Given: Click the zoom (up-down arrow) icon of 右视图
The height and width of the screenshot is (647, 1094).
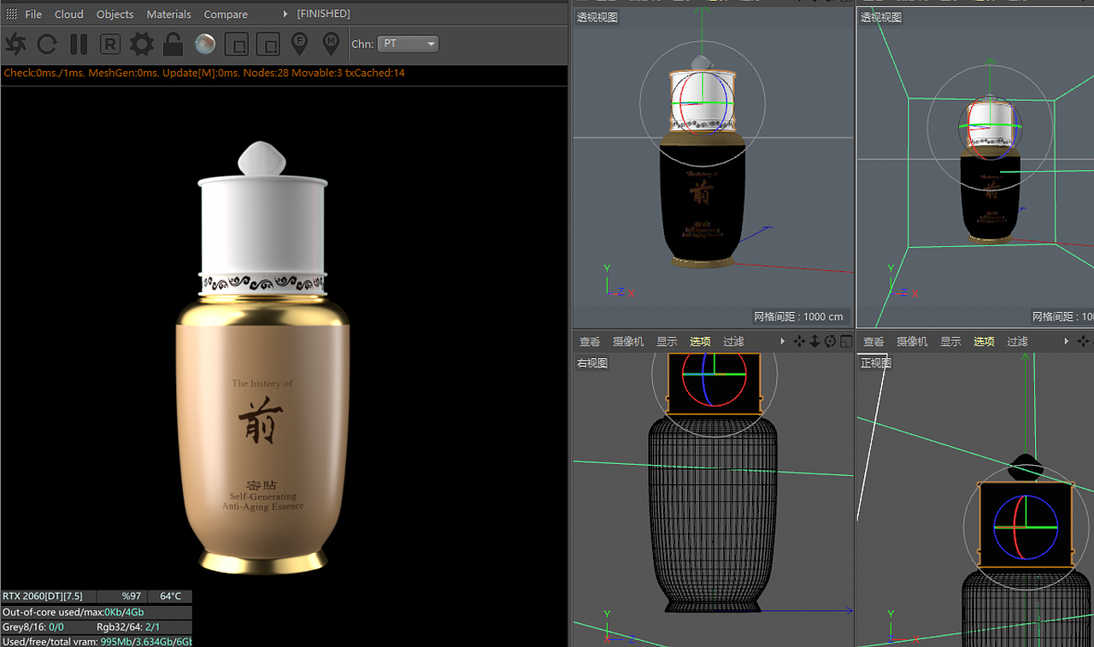Looking at the screenshot, I should tap(815, 342).
